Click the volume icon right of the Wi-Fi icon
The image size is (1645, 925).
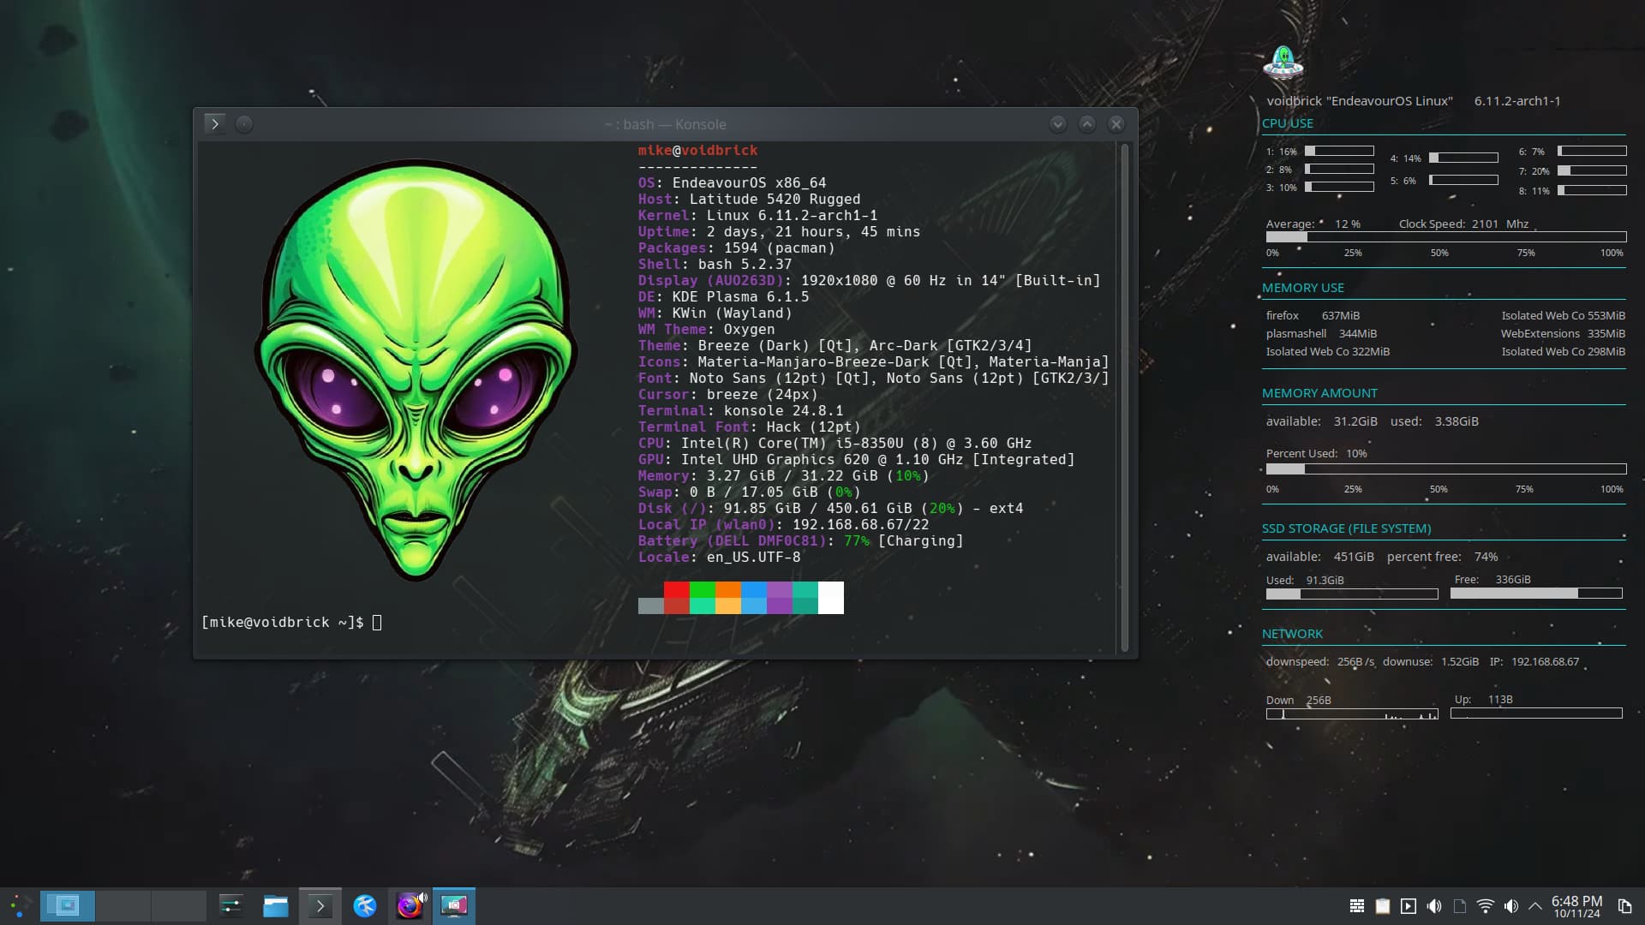[1511, 906]
